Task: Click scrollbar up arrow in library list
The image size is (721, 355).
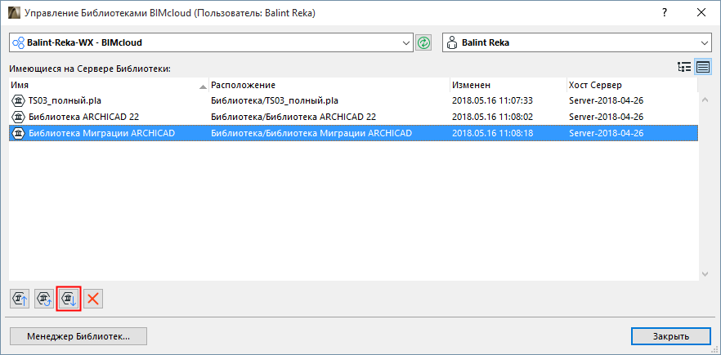Action: coord(705,100)
